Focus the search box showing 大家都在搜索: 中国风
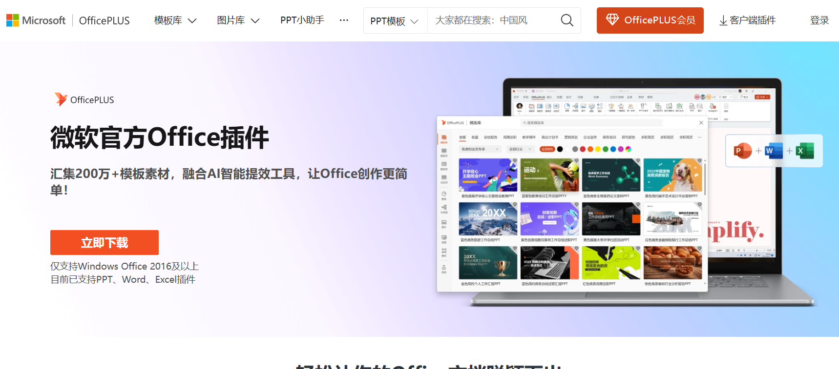Viewport: 839px width, 369px height. 491,20
